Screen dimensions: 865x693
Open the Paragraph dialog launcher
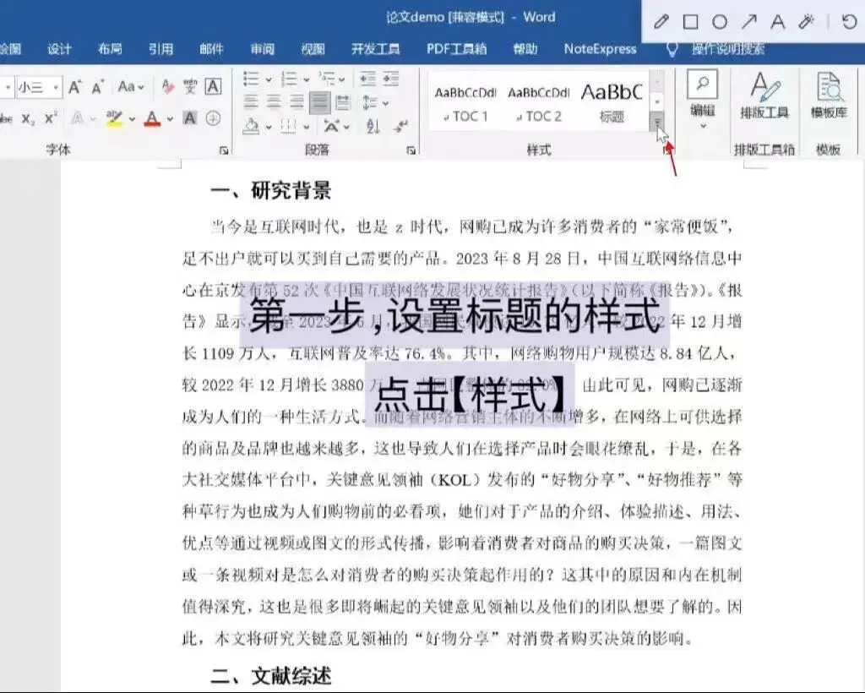pos(411,150)
